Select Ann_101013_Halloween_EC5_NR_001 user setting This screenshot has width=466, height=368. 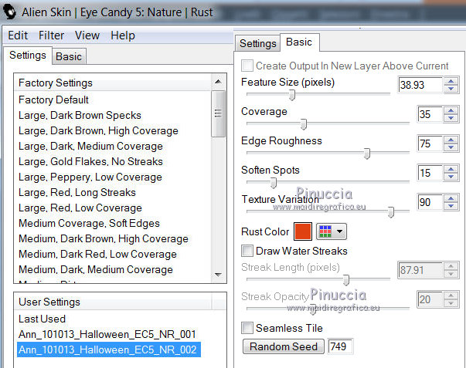click(x=107, y=334)
